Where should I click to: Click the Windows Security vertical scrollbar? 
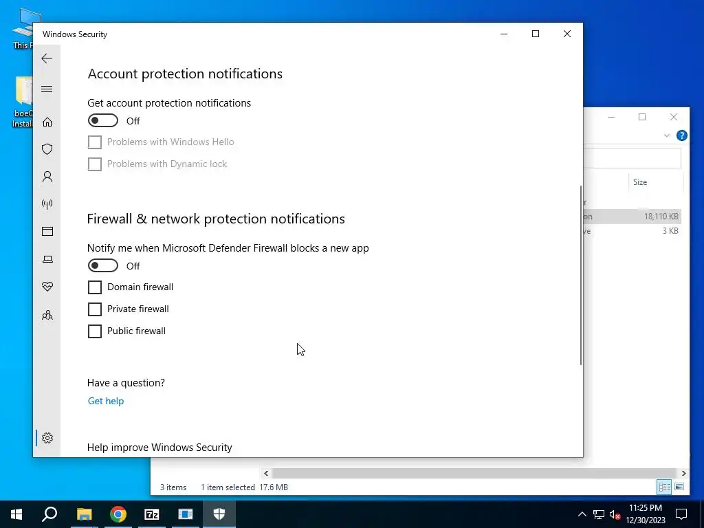pos(581,275)
